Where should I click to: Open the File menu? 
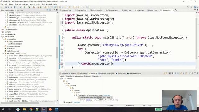[x=2, y=4]
